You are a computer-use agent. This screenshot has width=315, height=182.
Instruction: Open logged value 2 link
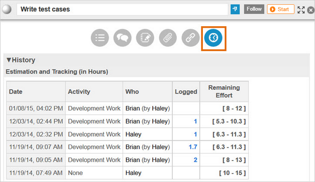pos(195,160)
